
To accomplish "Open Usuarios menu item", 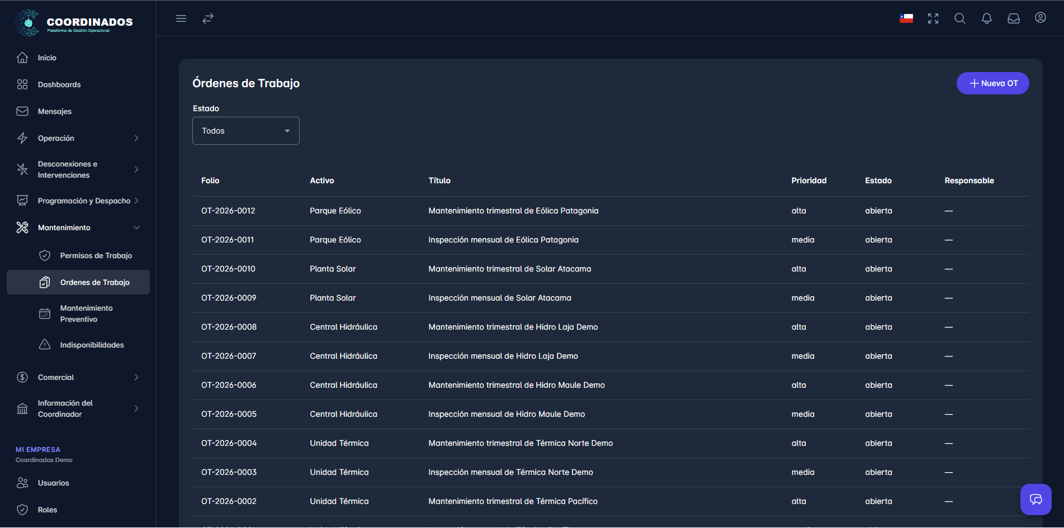I will pyautogui.click(x=78, y=483).
